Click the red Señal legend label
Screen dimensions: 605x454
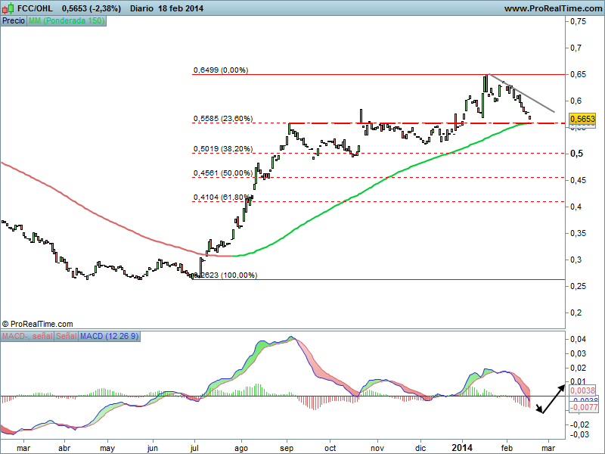point(67,336)
